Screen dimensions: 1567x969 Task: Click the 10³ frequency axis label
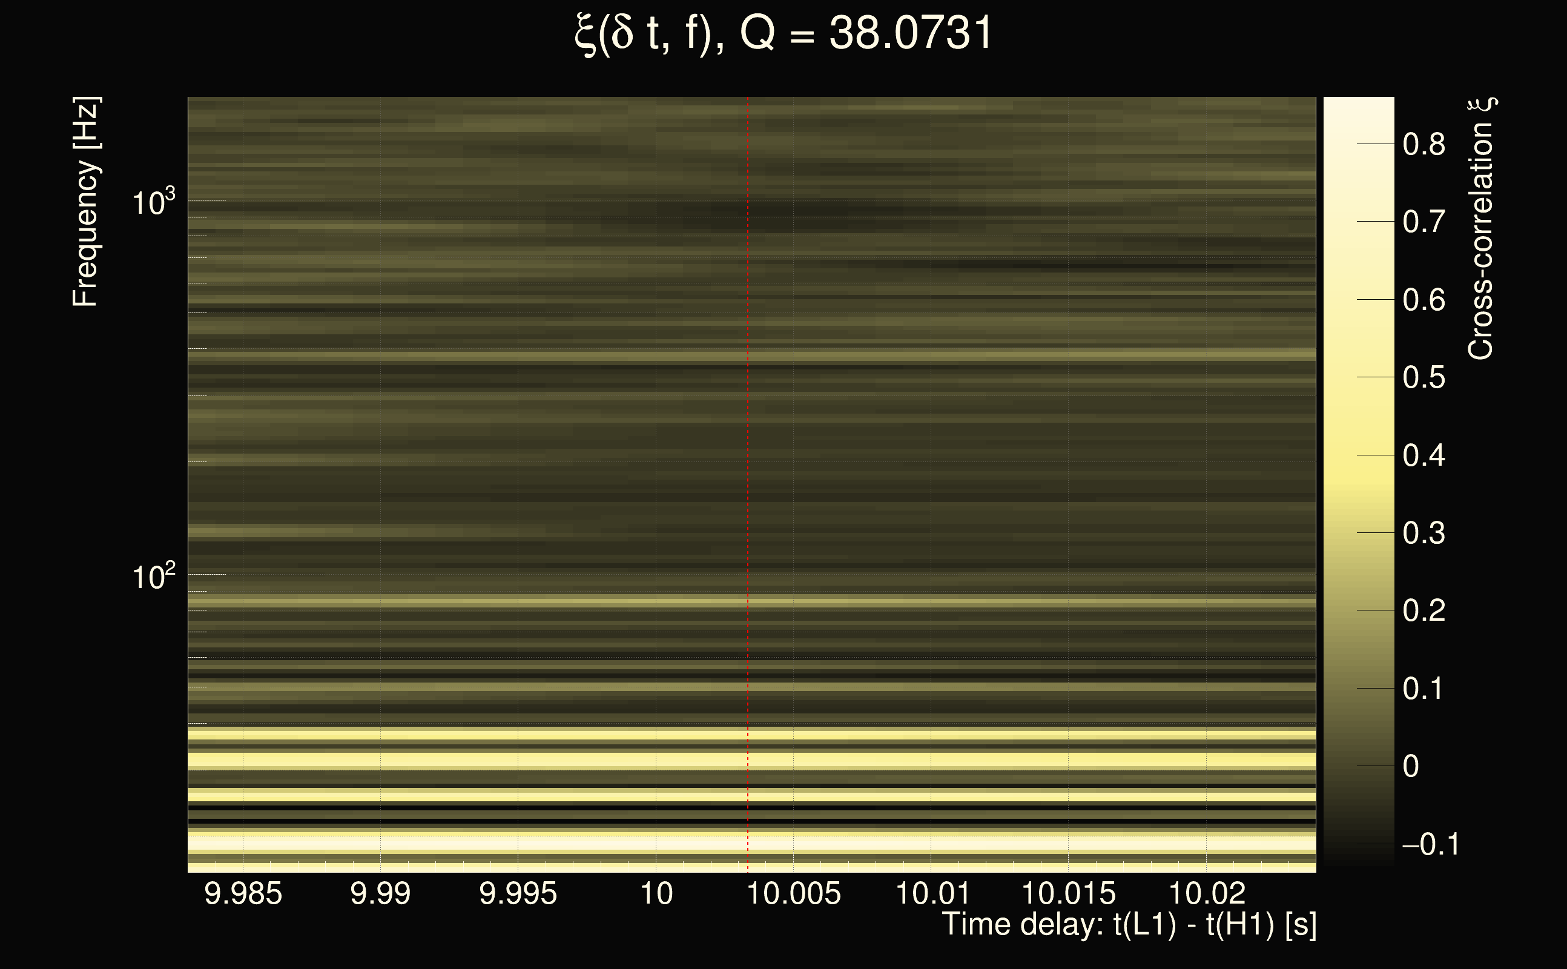153,203
